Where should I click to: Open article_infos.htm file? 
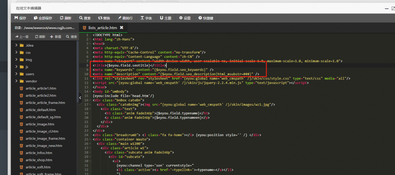39,153
